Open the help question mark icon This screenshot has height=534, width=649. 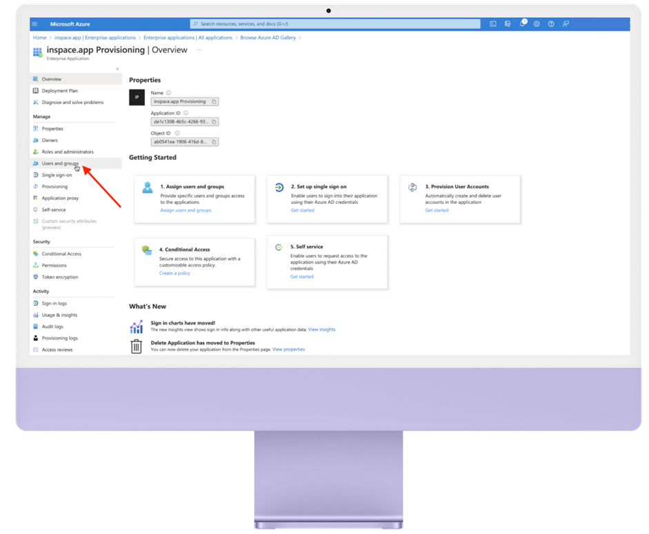point(550,24)
